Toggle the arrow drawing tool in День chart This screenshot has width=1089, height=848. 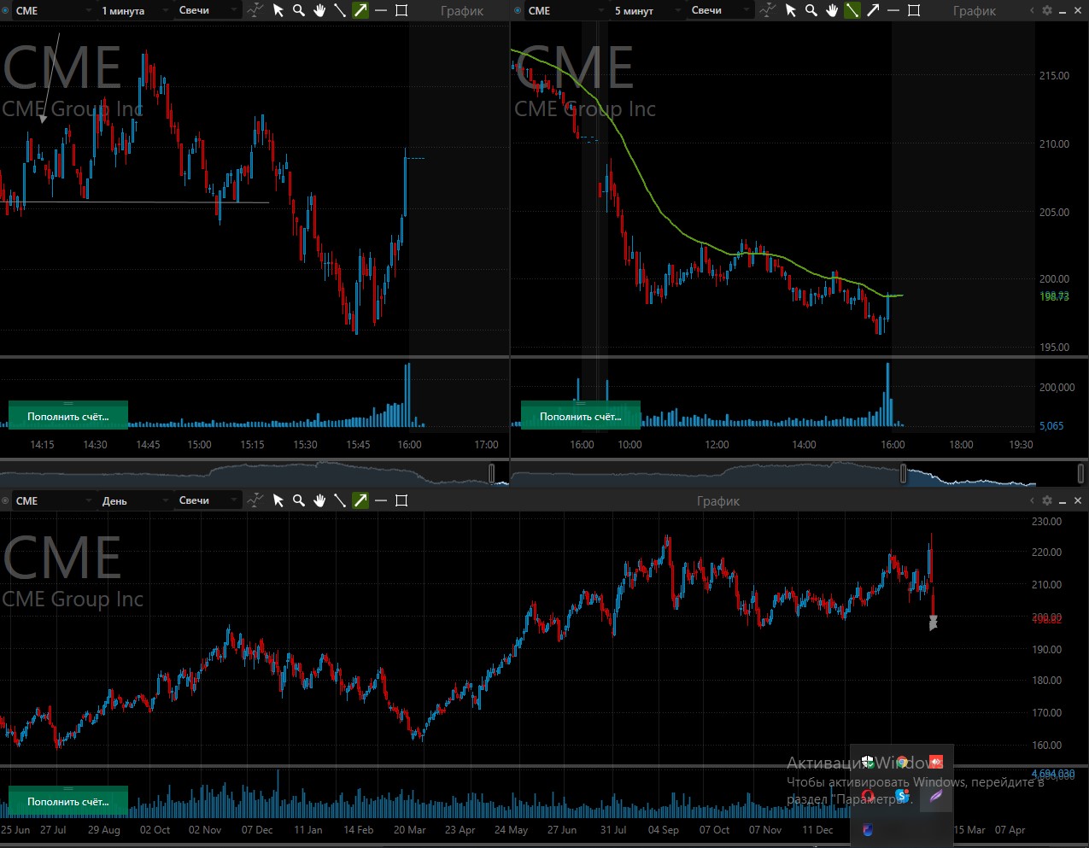[x=360, y=500]
